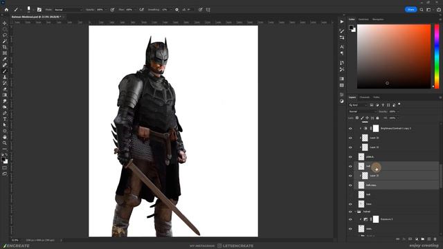Image resolution: width=443 pixels, height=249 pixels.
Task: Open the workspace switcher at top right
Action: point(429,10)
